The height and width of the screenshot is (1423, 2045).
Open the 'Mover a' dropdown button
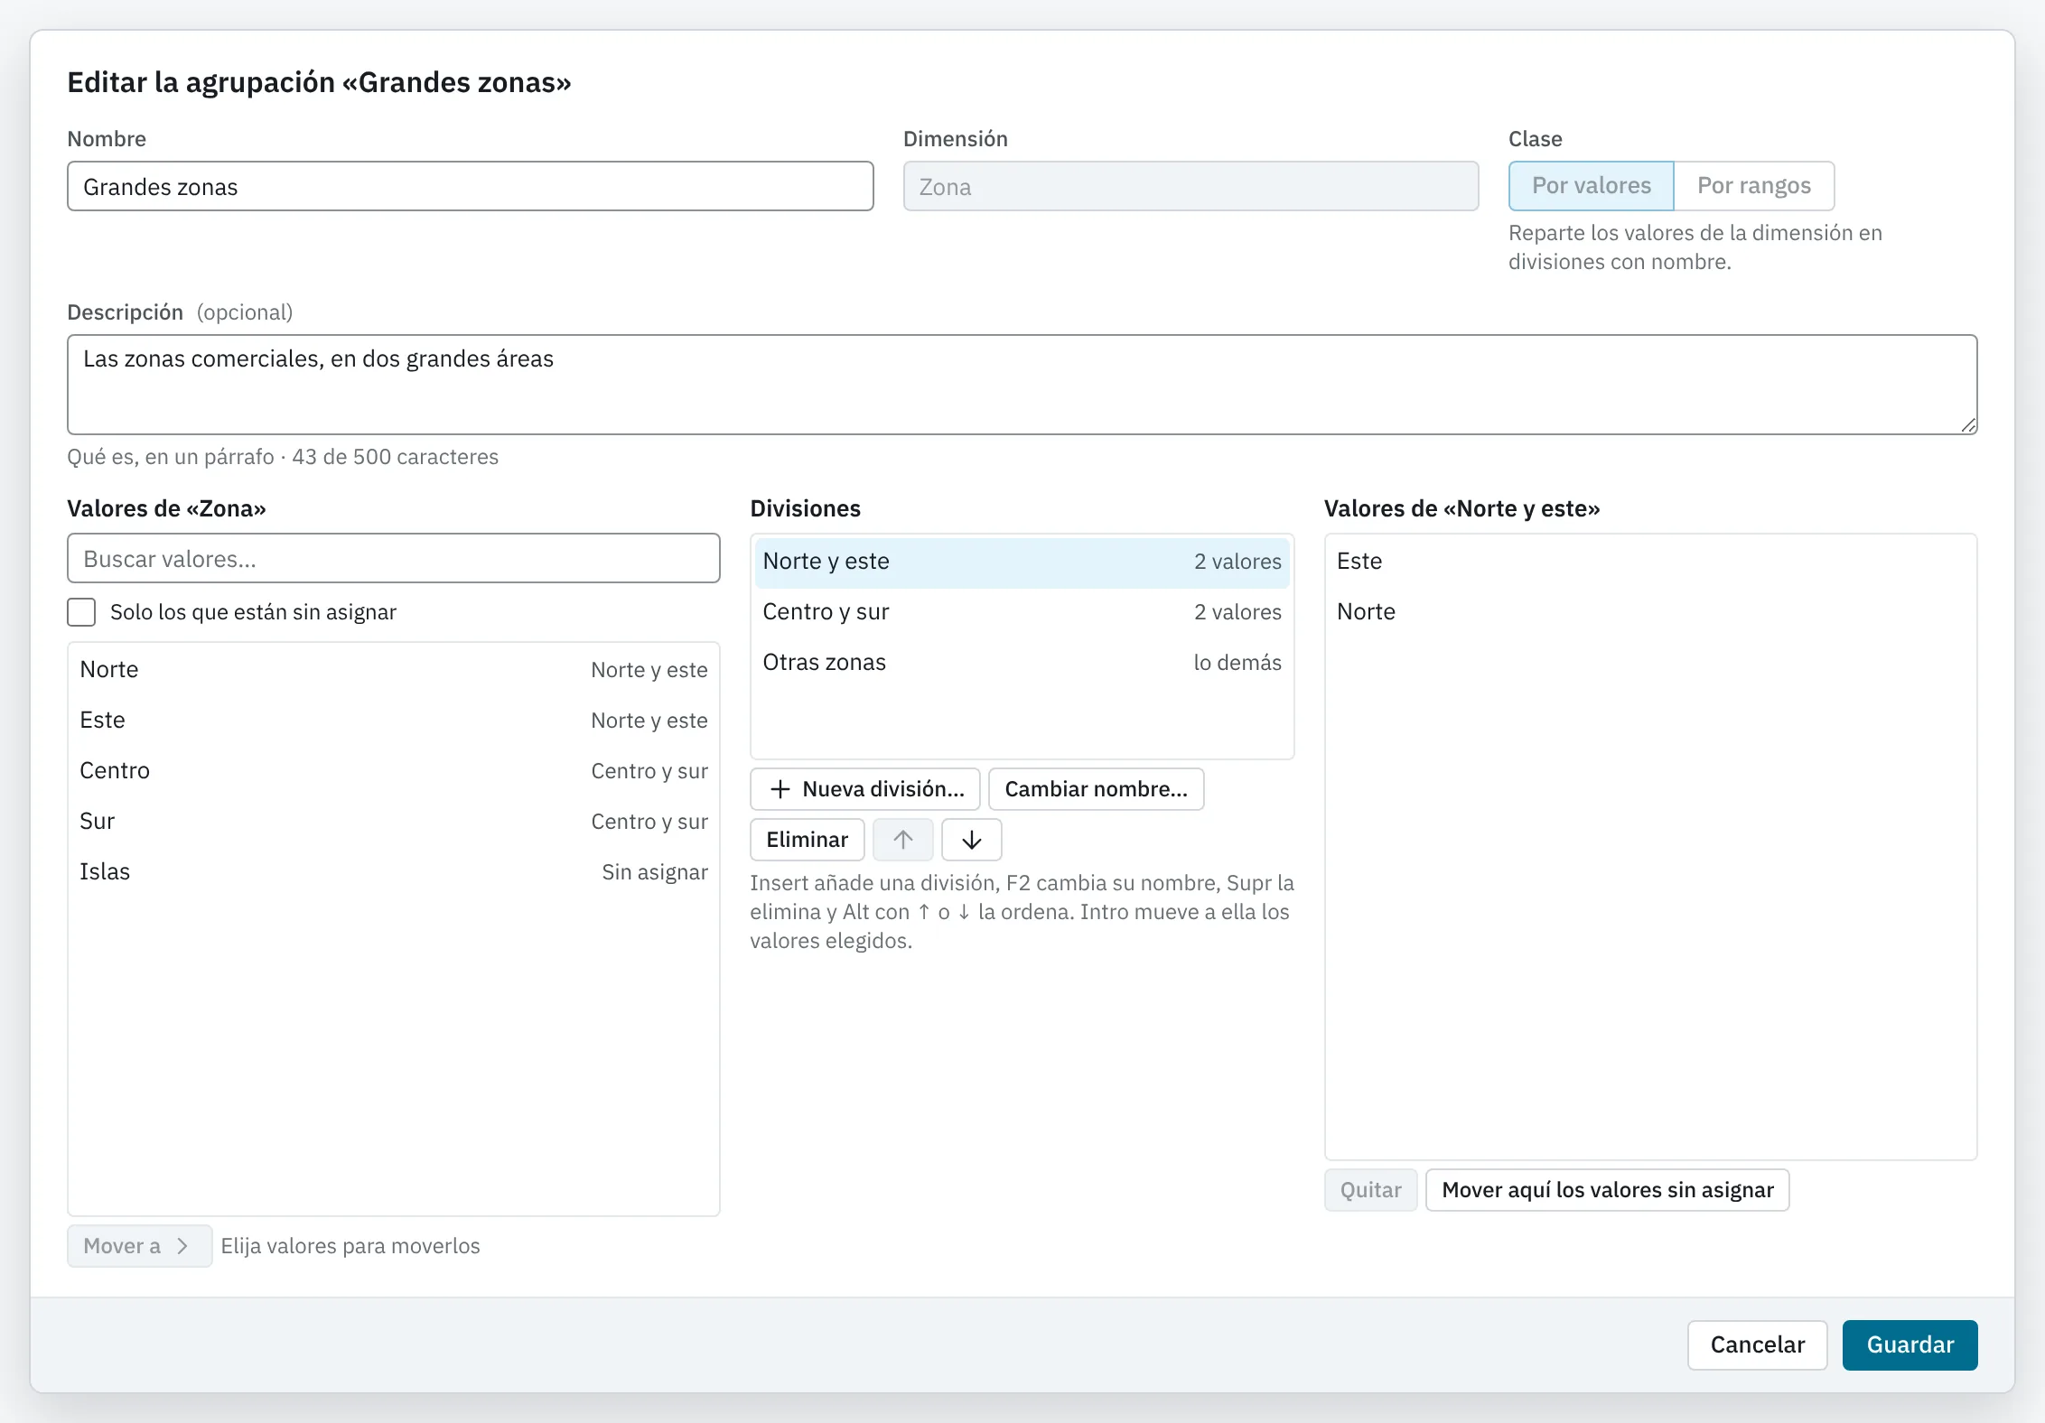tap(139, 1246)
